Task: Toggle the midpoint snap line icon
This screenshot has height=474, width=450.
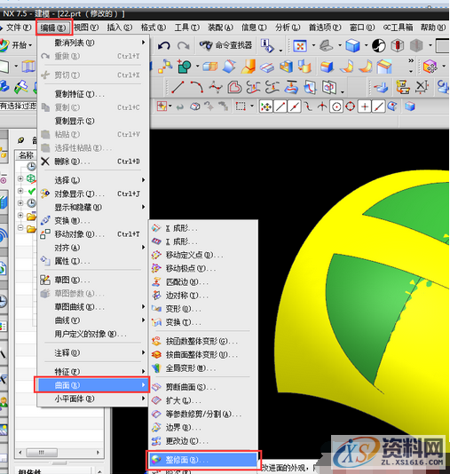Action: tap(295, 107)
